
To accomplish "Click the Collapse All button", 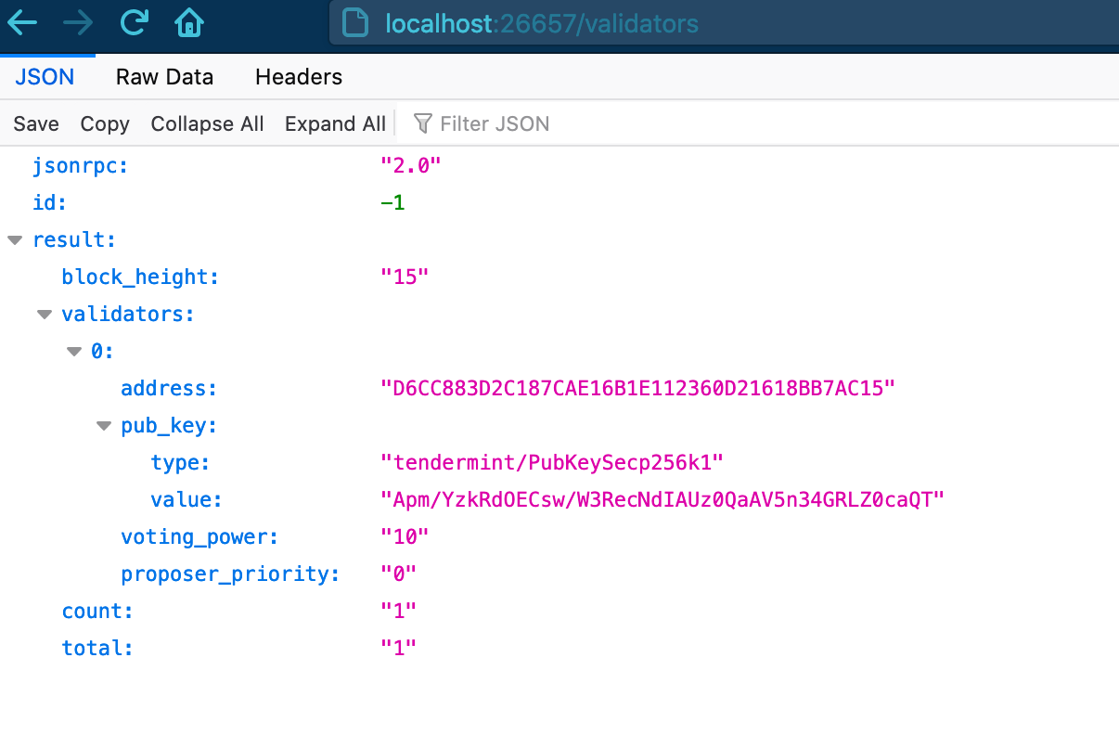I will [x=207, y=123].
